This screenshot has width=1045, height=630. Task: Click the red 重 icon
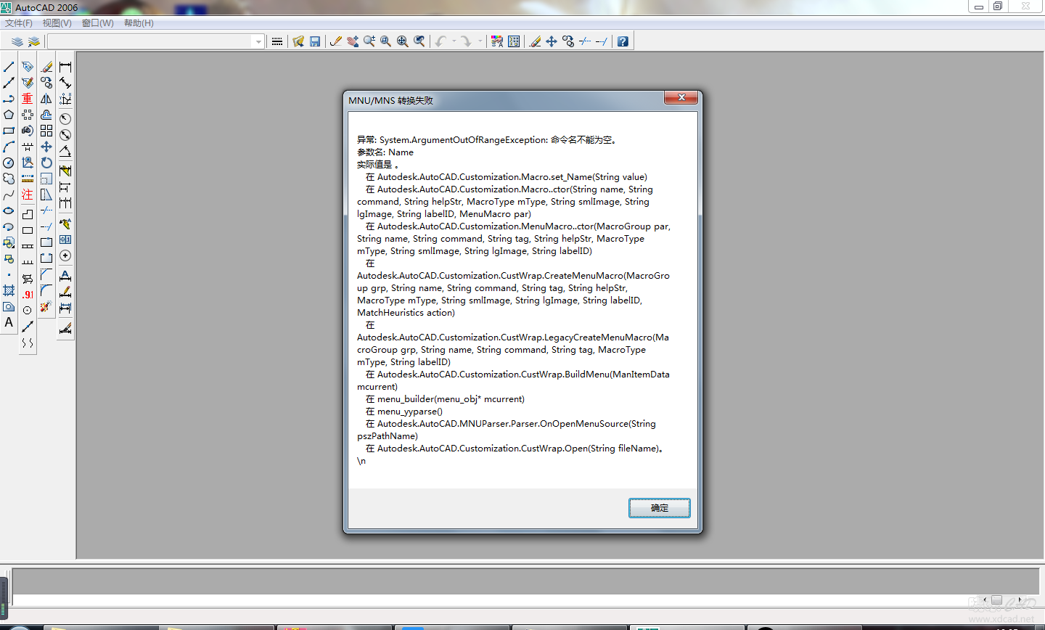(28, 99)
